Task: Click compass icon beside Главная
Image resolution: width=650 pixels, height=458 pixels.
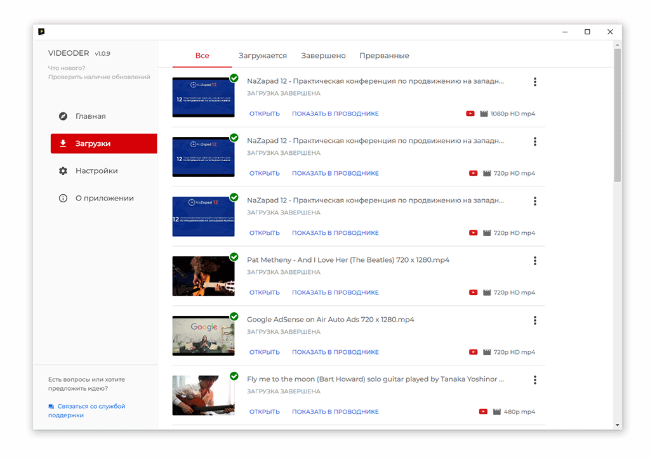Action: (63, 117)
